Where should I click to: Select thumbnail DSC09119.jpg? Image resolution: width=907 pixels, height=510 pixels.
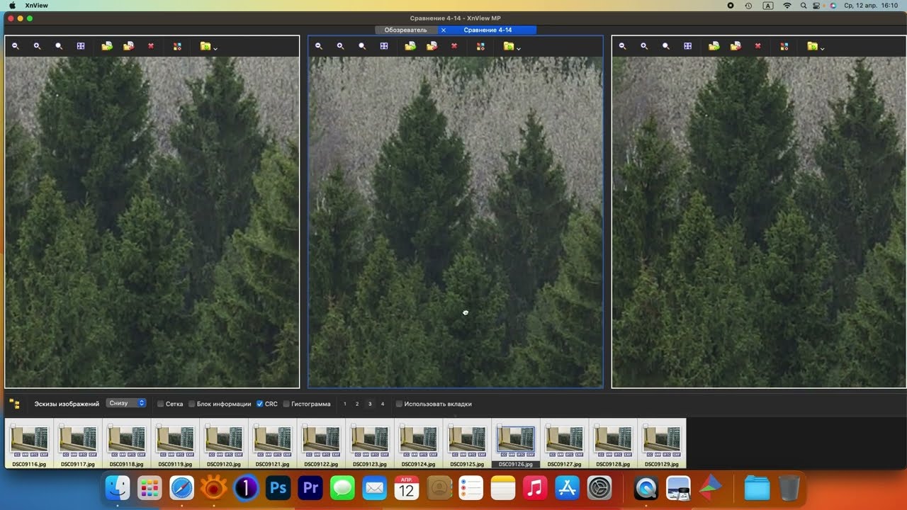click(175, 443)
